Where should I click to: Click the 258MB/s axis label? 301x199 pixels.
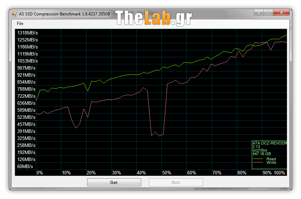[x=26, y=146]
